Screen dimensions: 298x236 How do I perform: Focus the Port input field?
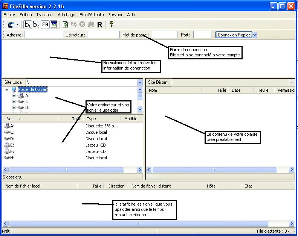pos(202,35)
